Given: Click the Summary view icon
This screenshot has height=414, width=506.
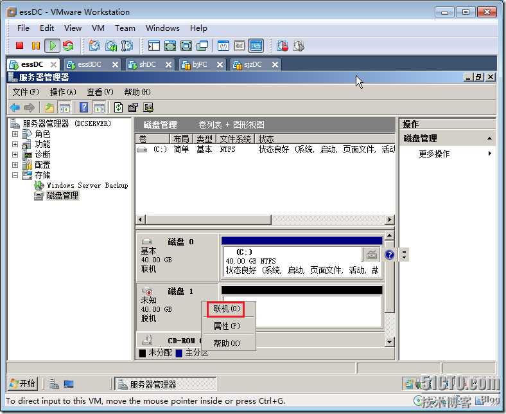Looking at the screenshot, I should click(223, 46).
